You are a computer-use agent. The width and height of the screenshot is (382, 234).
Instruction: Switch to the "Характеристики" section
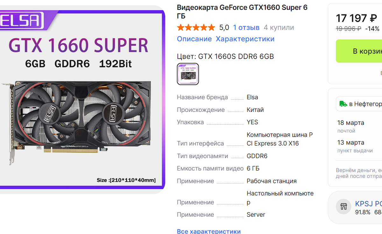245,39
